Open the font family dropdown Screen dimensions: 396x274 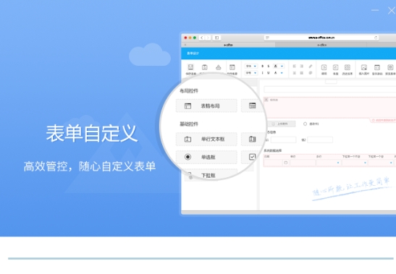coord(251,66)
